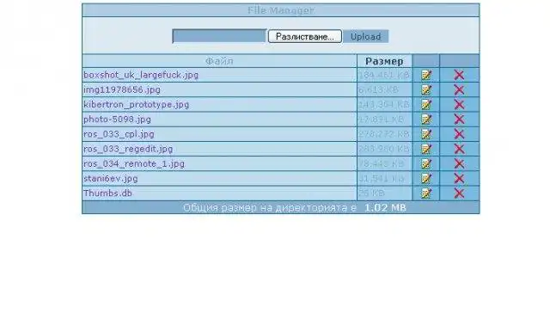Screen dimensions: 550x331
Task: Open the photo-5098.jpg file link
Action: [x=117, y=119]
